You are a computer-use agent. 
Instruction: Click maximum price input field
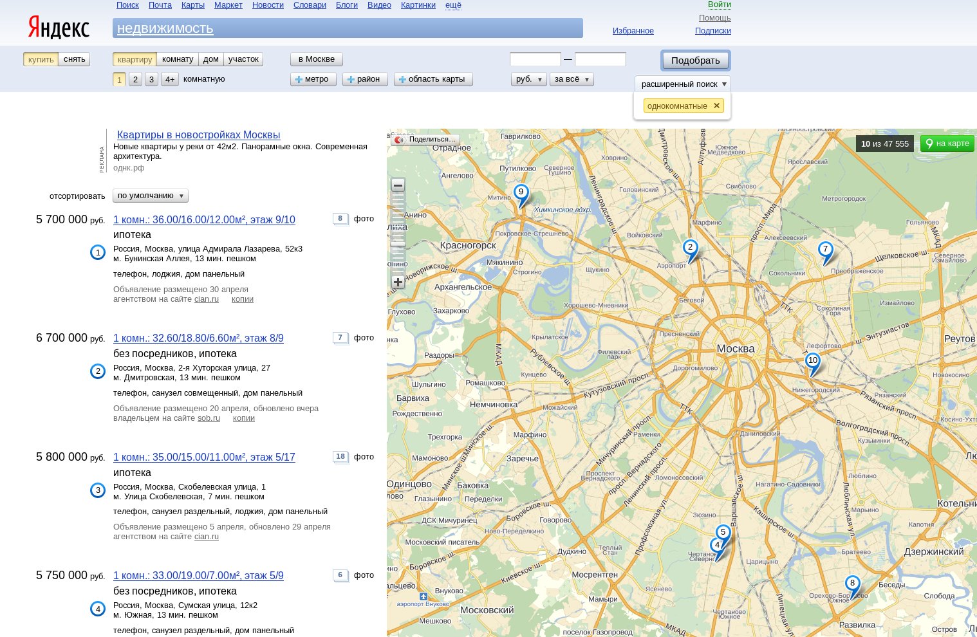click(x=600, y=59)
